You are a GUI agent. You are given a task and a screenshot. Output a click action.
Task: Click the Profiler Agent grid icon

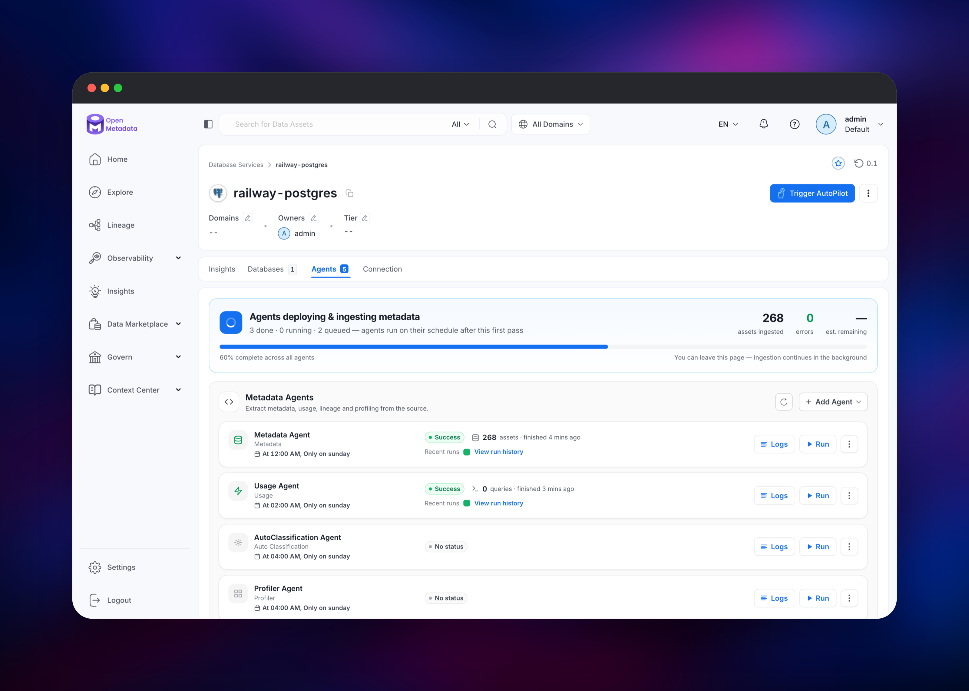[x=238, y=593]
